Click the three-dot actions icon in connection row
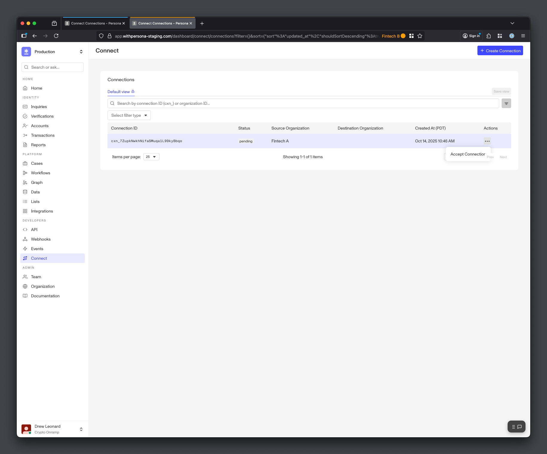The height and width of the screenshot is (454, 547). coord(487,141)
